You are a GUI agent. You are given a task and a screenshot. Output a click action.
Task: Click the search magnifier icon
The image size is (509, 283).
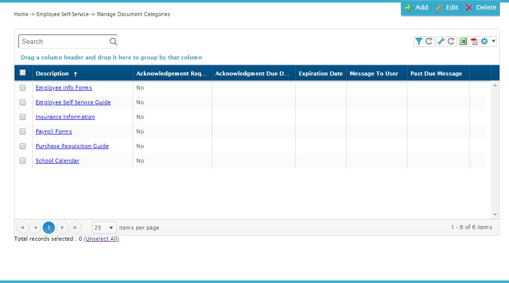click(x=113, y=41)
